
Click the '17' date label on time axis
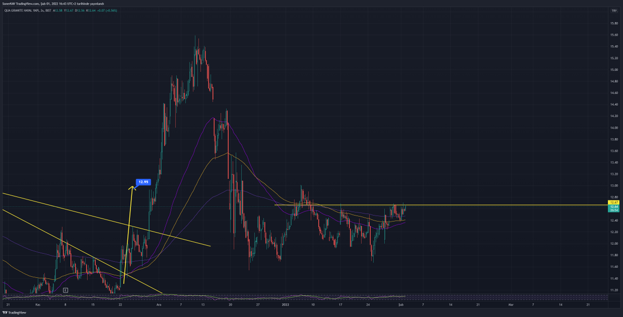(x=341, y=306)
